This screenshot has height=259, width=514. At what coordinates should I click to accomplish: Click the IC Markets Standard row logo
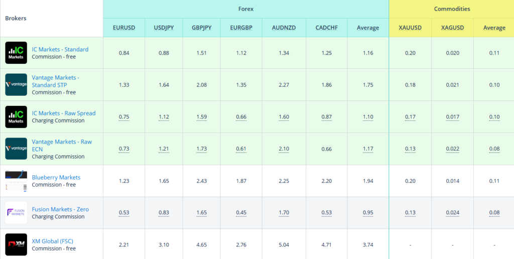(x=16, y=53)
